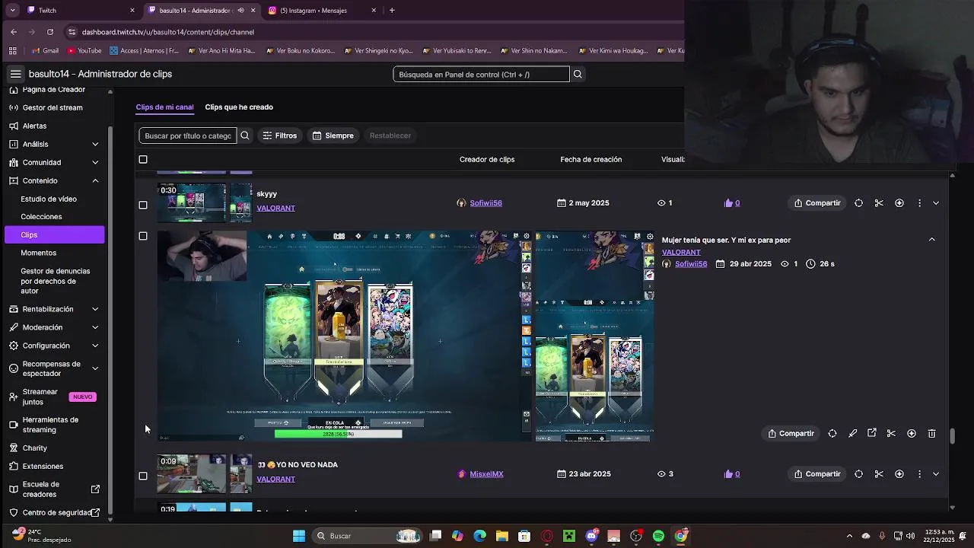Open Spotify from the taskbar
This screenshot has width=974, height=548.
[x=658, y=536]
